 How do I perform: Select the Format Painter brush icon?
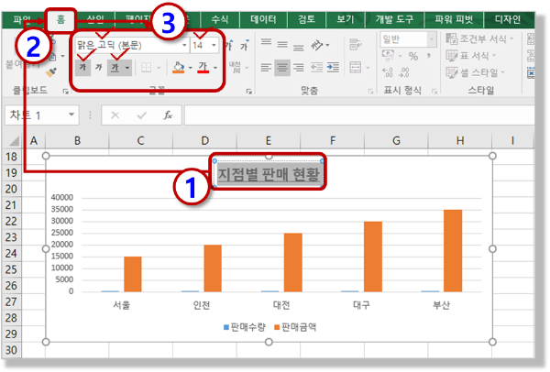[51, 72]
